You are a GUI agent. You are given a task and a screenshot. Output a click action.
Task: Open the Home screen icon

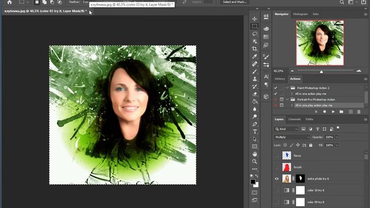tap(9, 2)
